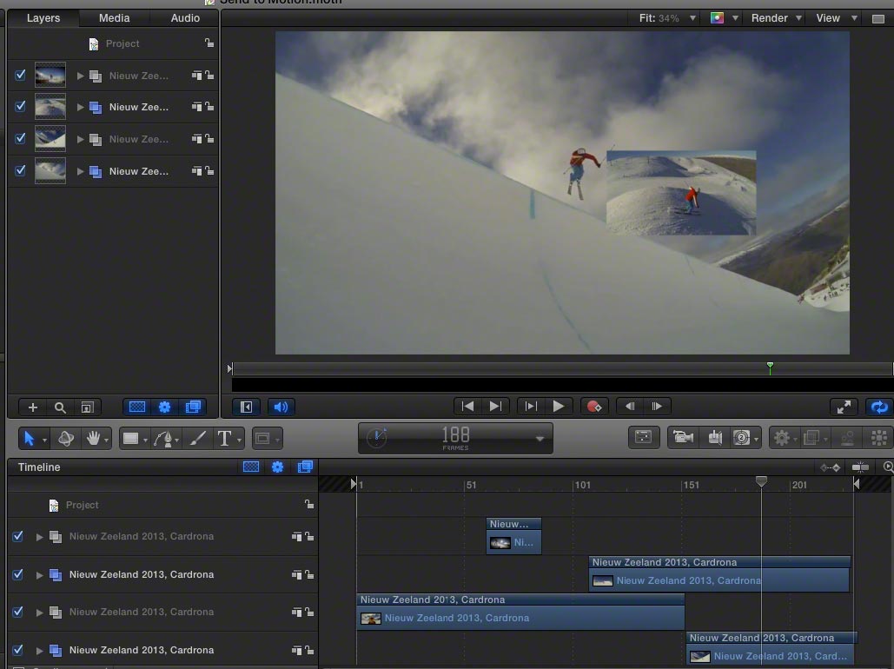The width and height of the screenshot is (894, 669).
Task: Switch to the Layers tab
Action: click(43, 18)
